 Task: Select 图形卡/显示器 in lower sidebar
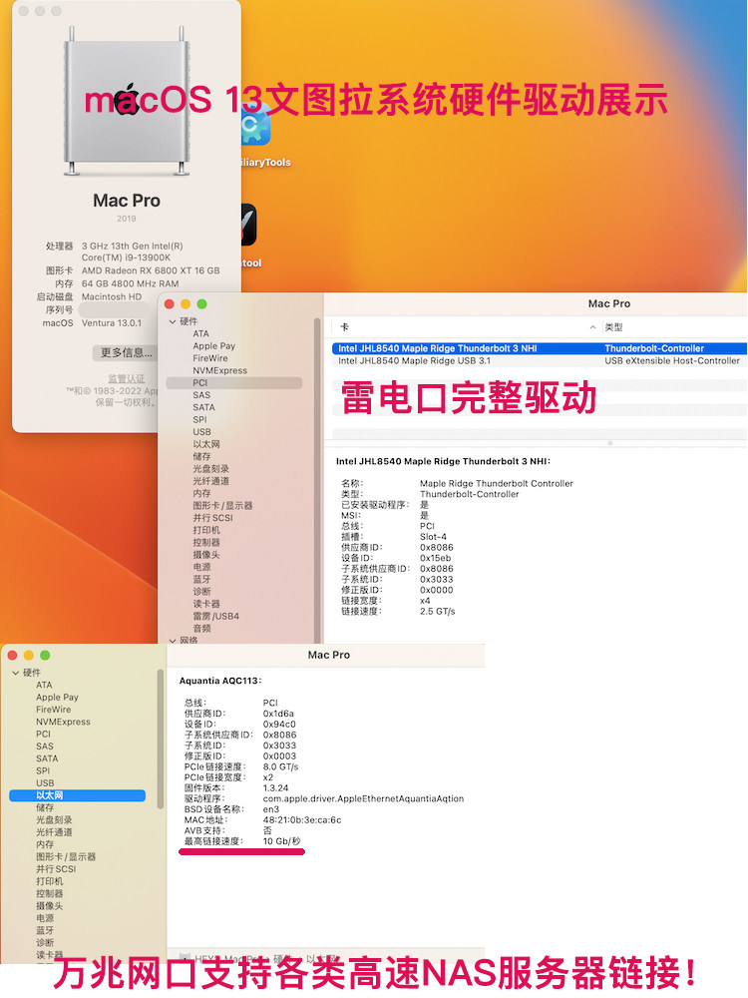(x=66, y=856)
